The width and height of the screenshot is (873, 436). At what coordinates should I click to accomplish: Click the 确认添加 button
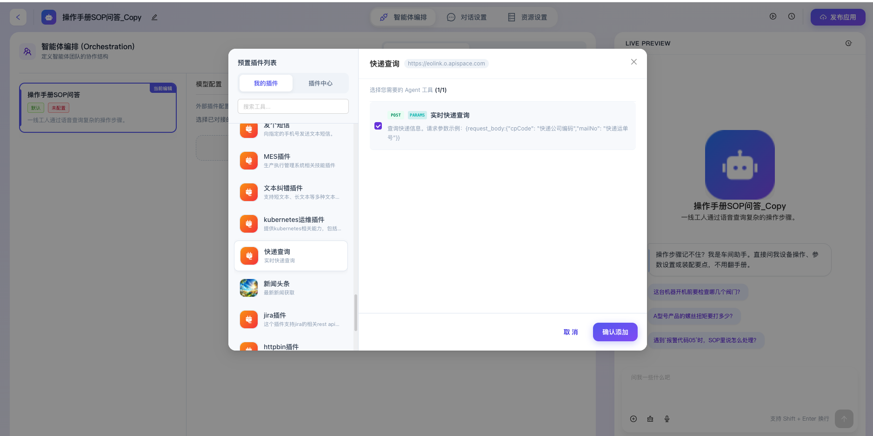[615, 332]
